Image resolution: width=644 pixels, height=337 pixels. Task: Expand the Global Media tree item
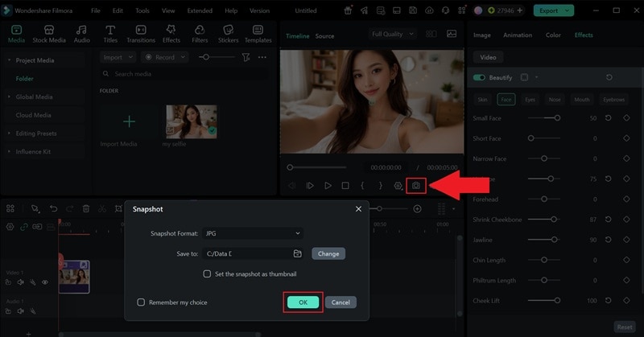pos(9,97)
